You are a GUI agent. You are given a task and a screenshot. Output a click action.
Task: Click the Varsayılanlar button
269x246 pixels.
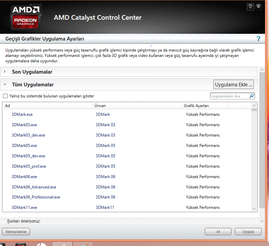coord(16,232)
